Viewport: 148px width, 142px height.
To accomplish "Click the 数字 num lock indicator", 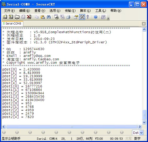I will [137, 139].
